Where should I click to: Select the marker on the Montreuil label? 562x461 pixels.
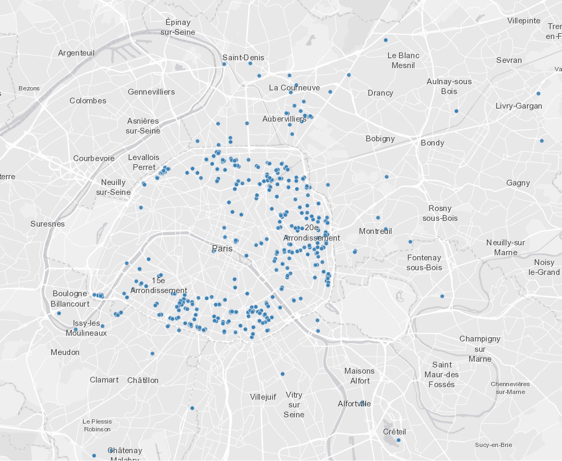pyautogui.click(x=385, y=229)
